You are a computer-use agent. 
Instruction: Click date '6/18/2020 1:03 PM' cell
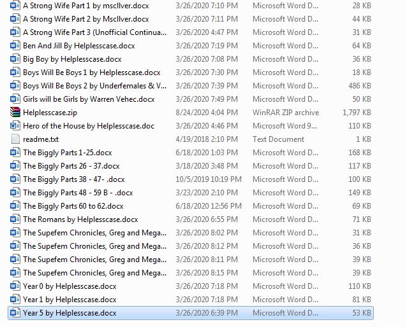(207, 153)
